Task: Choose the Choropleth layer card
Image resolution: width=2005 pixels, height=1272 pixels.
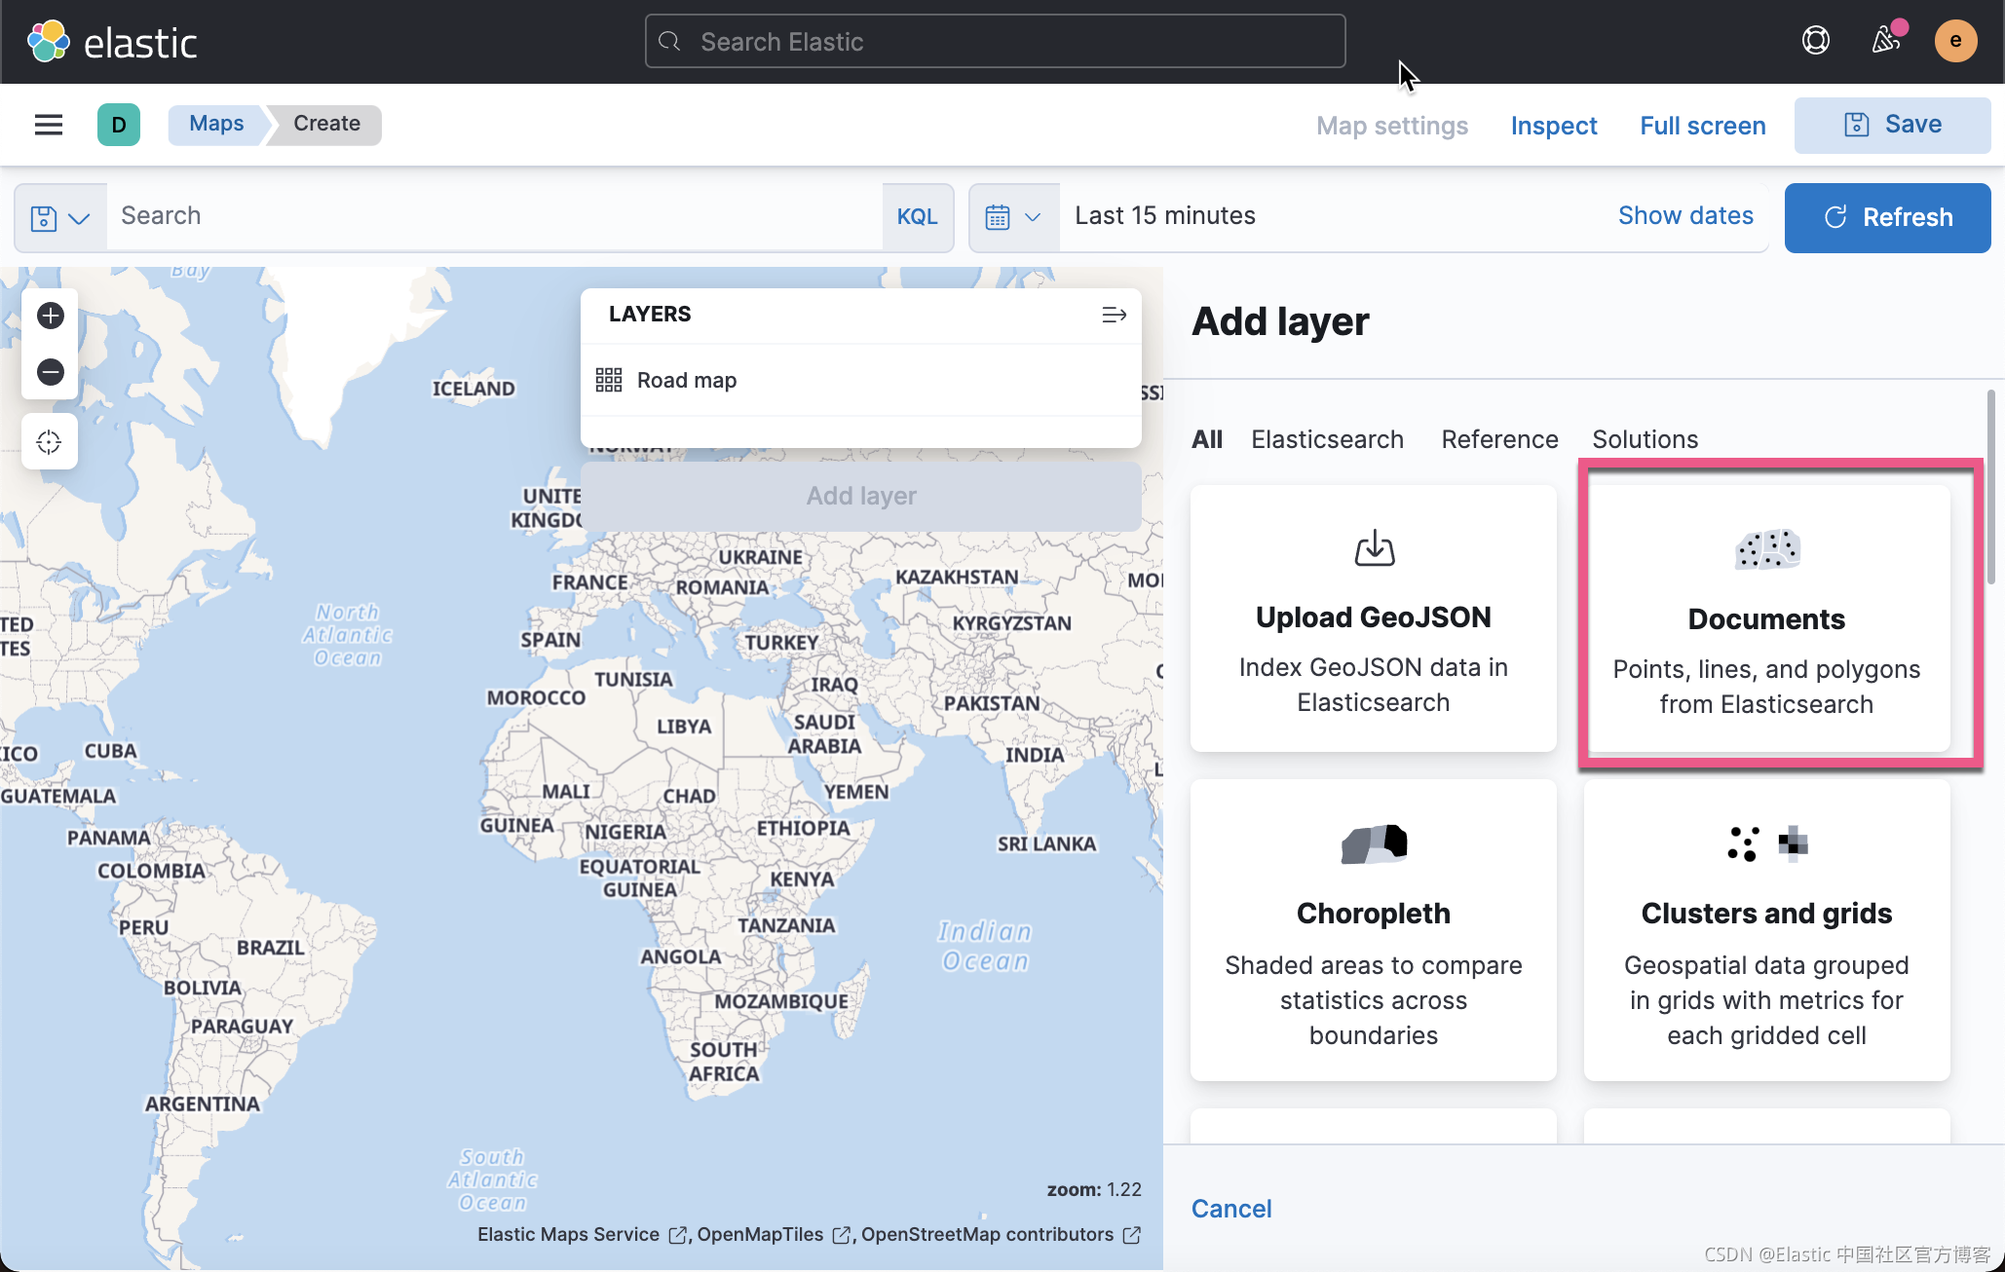Action: pos(1374,929)
